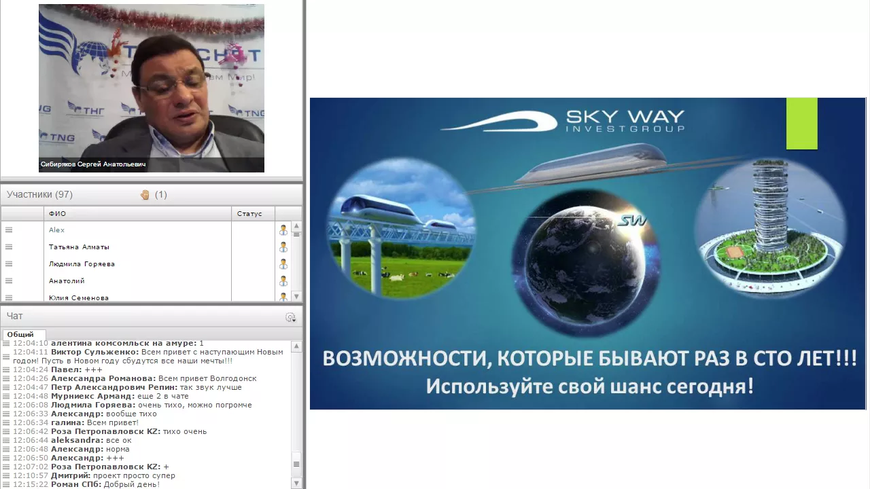870x489 pixels.
Task: Open message menu icon for Роман СПб message
Action: (x=7, y=484)
